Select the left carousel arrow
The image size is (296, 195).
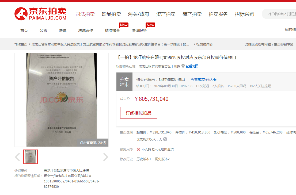point(17,157)
